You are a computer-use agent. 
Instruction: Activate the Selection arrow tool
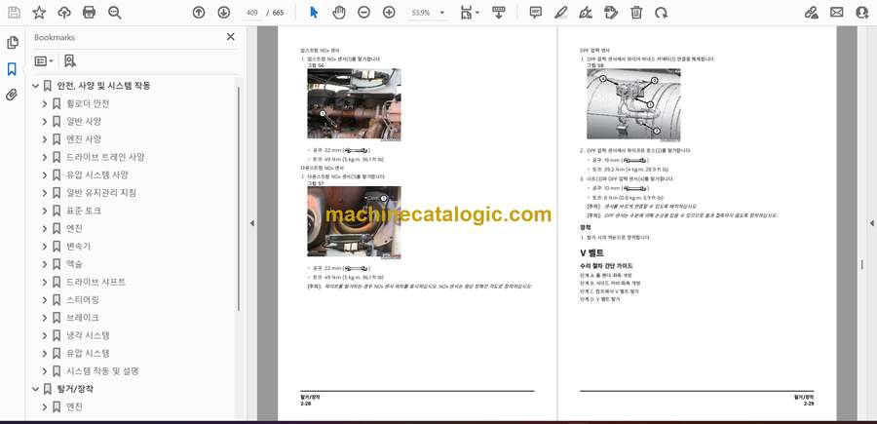pyautogui.click(x=313, y=13)
